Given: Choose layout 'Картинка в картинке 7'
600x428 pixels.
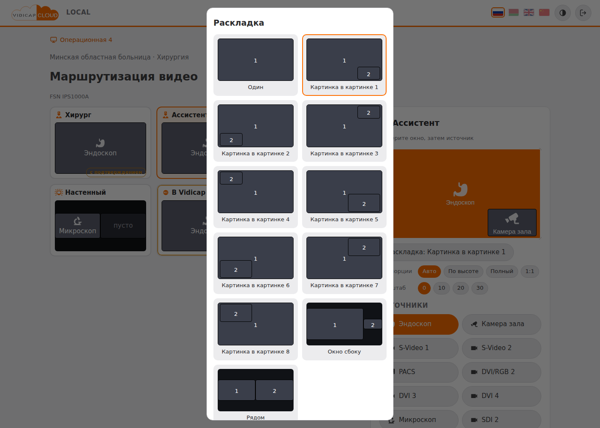Looking at the screenshot, I should click(344, 263).
